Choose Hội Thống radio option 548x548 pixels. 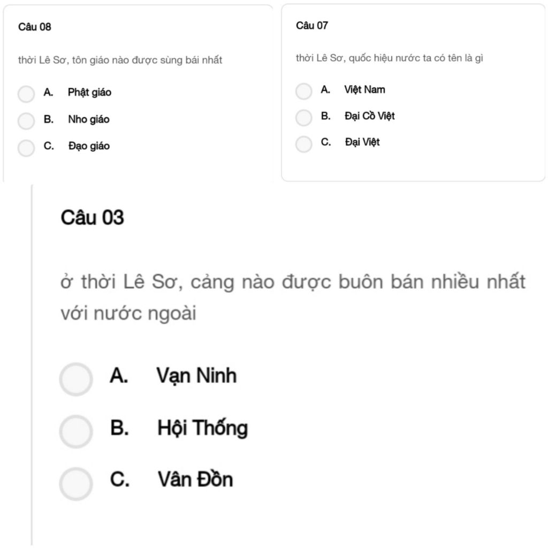coord(76,432)
